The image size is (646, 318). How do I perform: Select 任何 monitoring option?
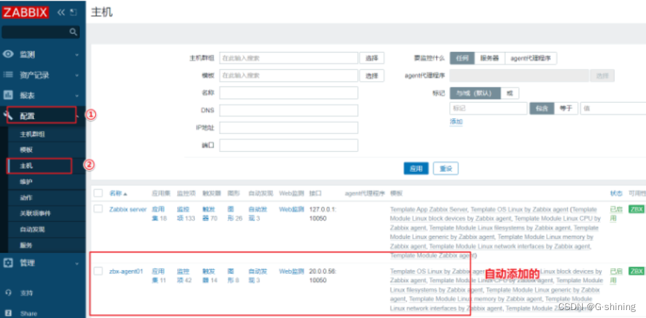pos(462,58)
